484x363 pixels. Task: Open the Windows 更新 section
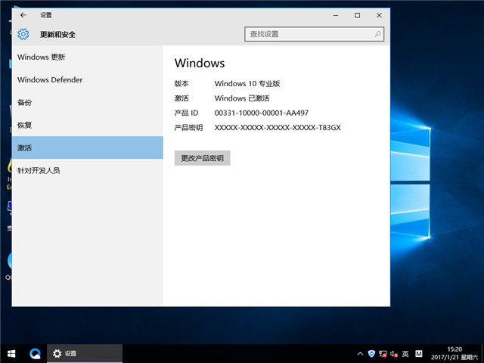pyautogui.click(x=88, y=57)
